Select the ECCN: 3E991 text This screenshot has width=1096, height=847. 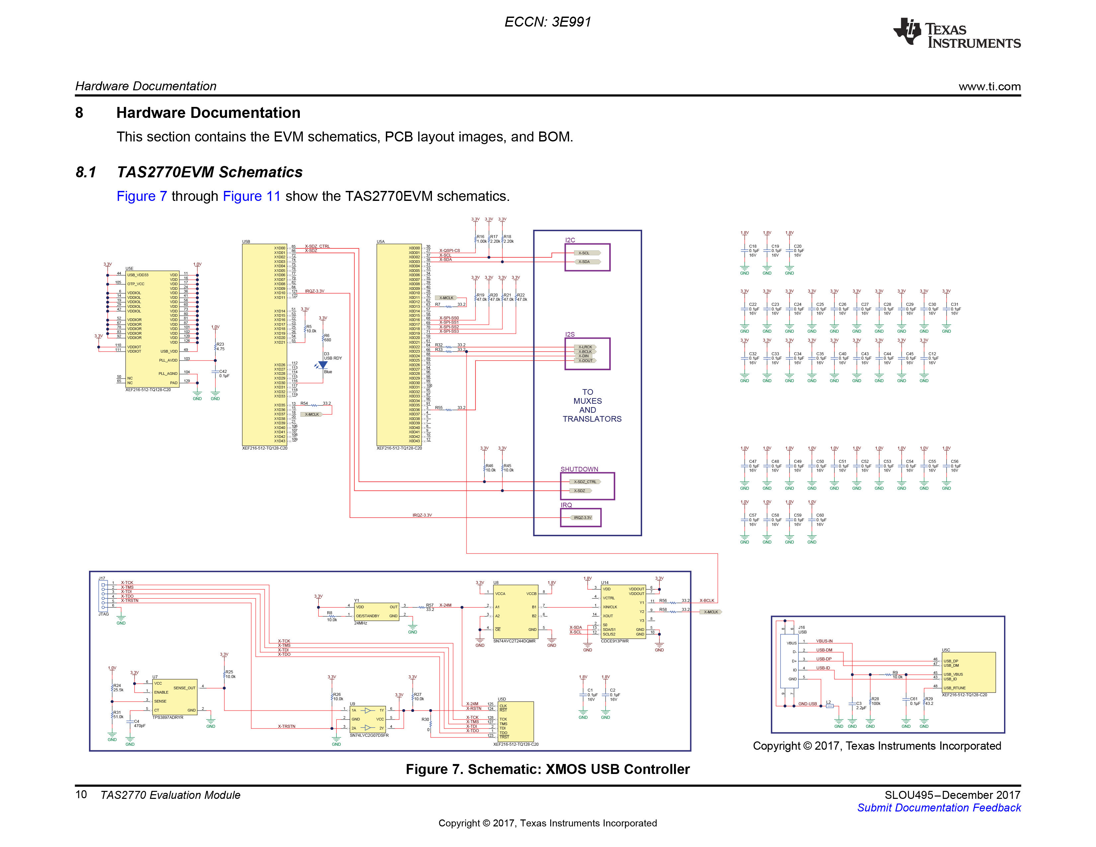[548, 22]
